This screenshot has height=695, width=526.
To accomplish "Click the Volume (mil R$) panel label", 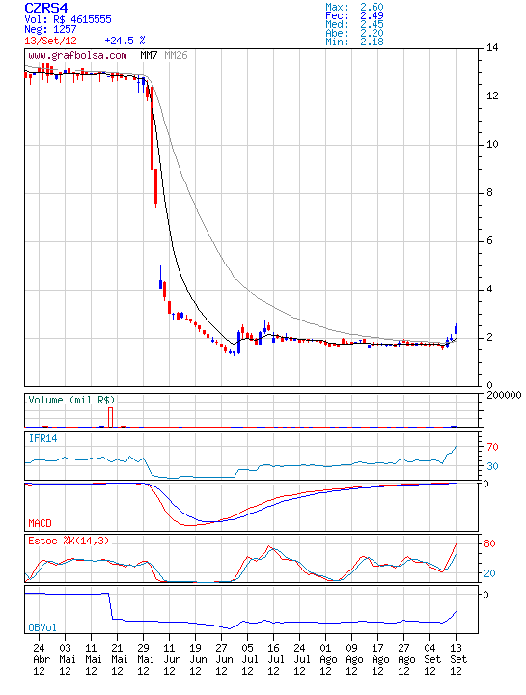I will [71, 400].
